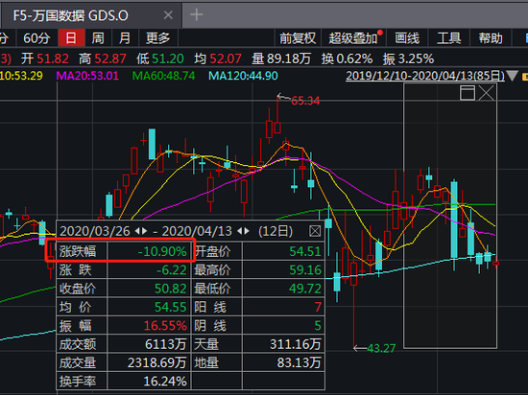Click 成交量 value 2318.69万
Image resolution: width=528 pixels, height=395 pixels.
(156, 362)
